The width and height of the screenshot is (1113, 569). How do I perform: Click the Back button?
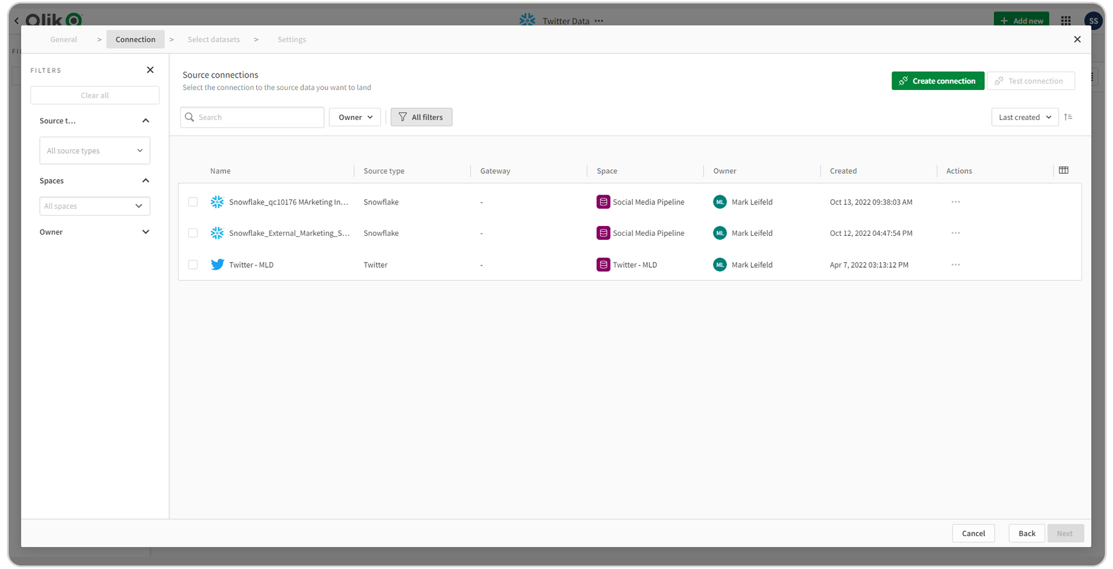tap(1027, 533)
